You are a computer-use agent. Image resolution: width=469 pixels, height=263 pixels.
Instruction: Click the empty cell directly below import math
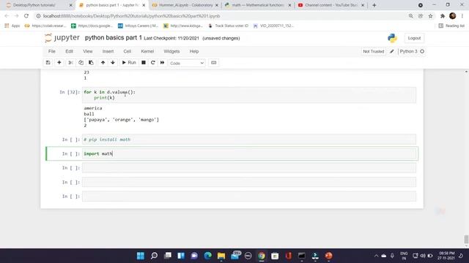[x=249, y=168]
